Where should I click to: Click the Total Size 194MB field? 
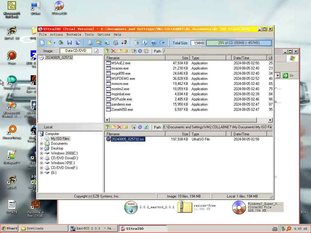point(198,43)
